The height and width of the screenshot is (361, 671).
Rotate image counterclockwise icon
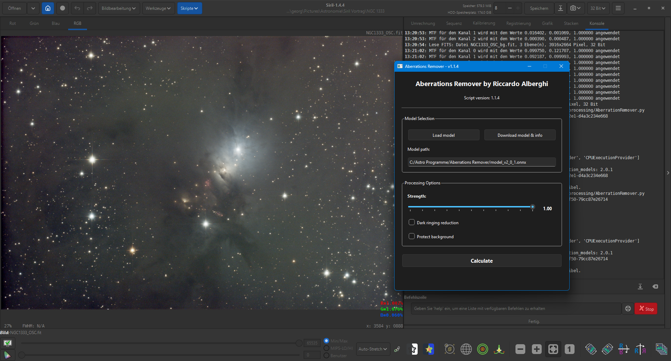click(591, 349)
